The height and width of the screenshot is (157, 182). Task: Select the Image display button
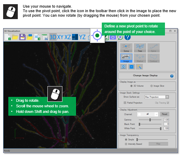126,58
